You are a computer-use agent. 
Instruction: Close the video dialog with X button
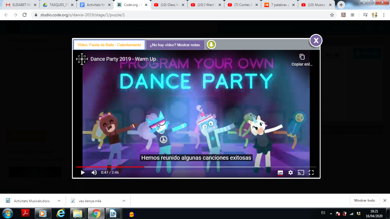click(x=316, y=40)
